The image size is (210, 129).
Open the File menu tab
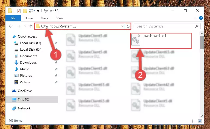13,18
